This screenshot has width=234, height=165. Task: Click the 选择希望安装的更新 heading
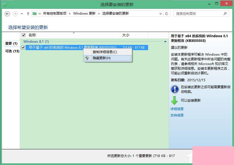(x=28, y=27)
